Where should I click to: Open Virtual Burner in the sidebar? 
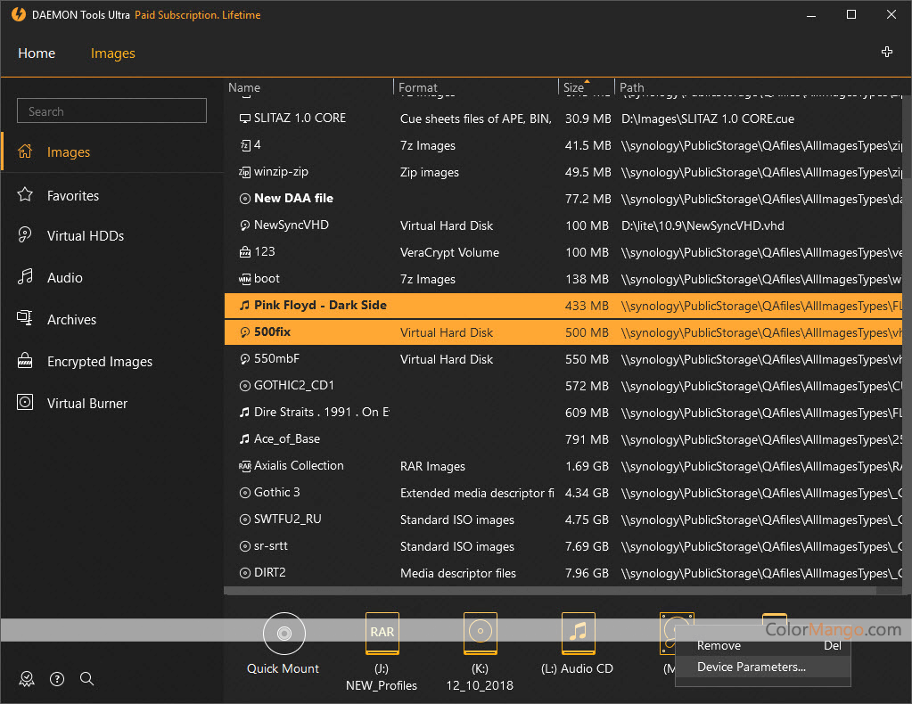click(x=86, y=403)
